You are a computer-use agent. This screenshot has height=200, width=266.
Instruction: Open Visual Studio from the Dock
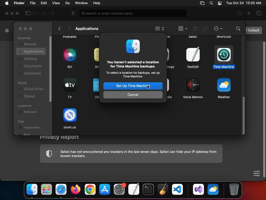click(198, 189)
